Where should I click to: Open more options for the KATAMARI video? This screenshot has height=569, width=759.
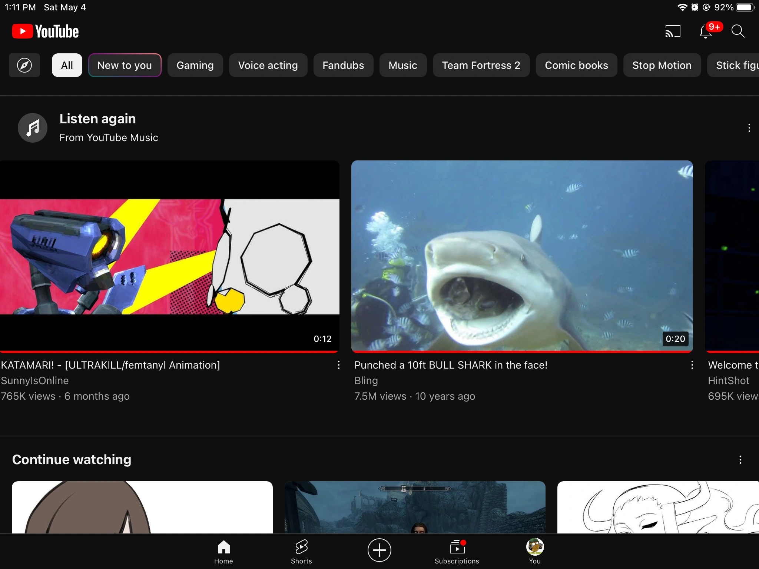point(338,365)
